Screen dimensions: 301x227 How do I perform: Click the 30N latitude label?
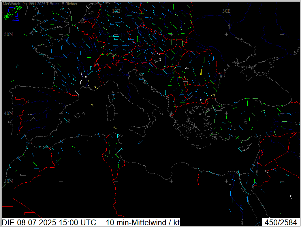tap(9, 181)
